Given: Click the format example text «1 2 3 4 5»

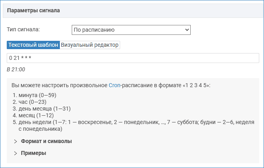Looking at the screenshot, I should (x=196, y=85).
